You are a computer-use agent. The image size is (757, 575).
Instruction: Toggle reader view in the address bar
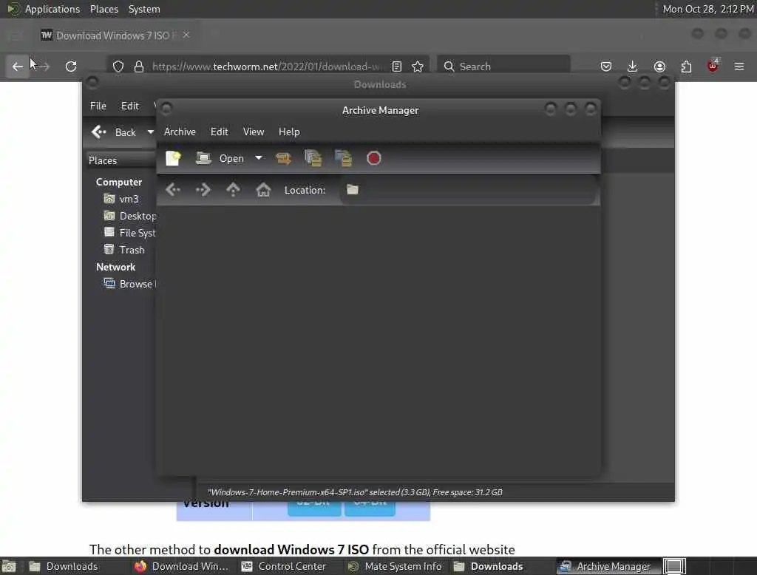point(397,66)
